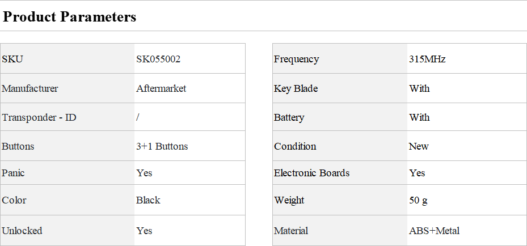The width and height of the screenshot is (527, 246).
Task: Click the Product Parameters heading
Action: (69, 16)
